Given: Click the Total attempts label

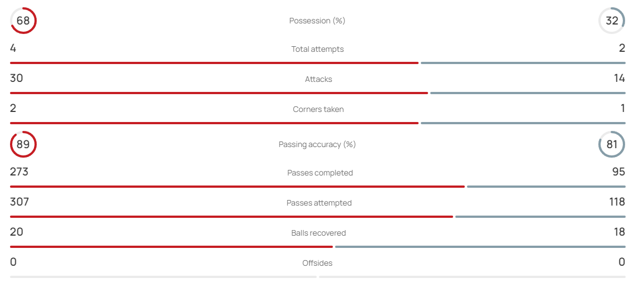Looking at the screenshot, I should tap(317, 49).
